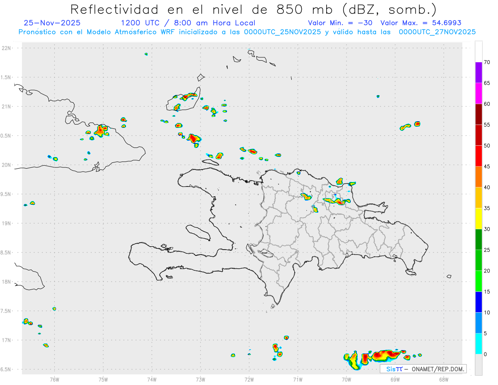Click the longitude axis label '72W'
This screenshot has width=498, height=385.
tap(249, 379)
